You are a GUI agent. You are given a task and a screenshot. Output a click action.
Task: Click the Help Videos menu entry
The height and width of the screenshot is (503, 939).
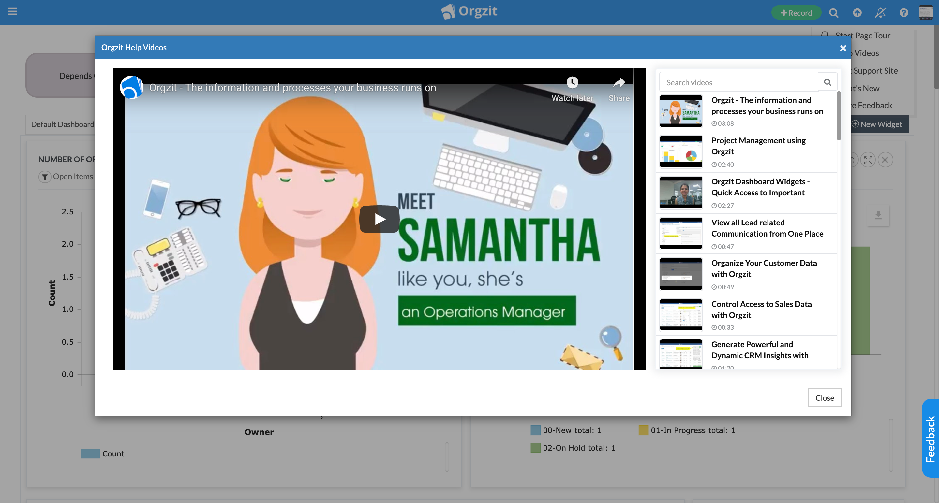tap(866, 53)
